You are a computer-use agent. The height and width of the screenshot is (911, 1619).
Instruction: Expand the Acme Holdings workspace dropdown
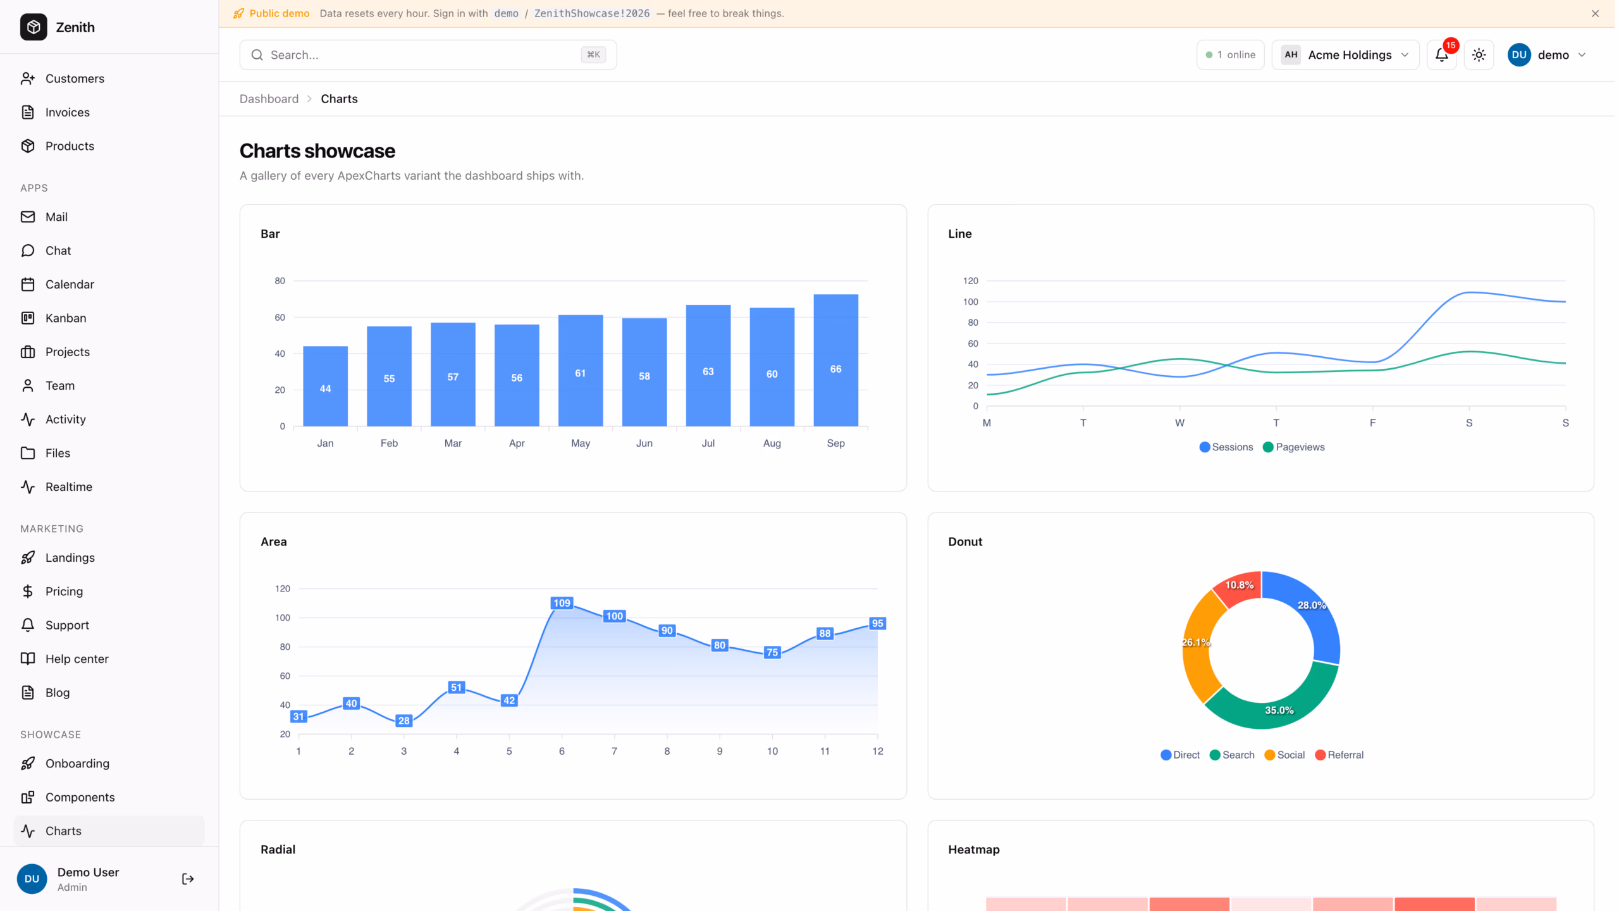pyautogui.click(x=1346, y=55)
